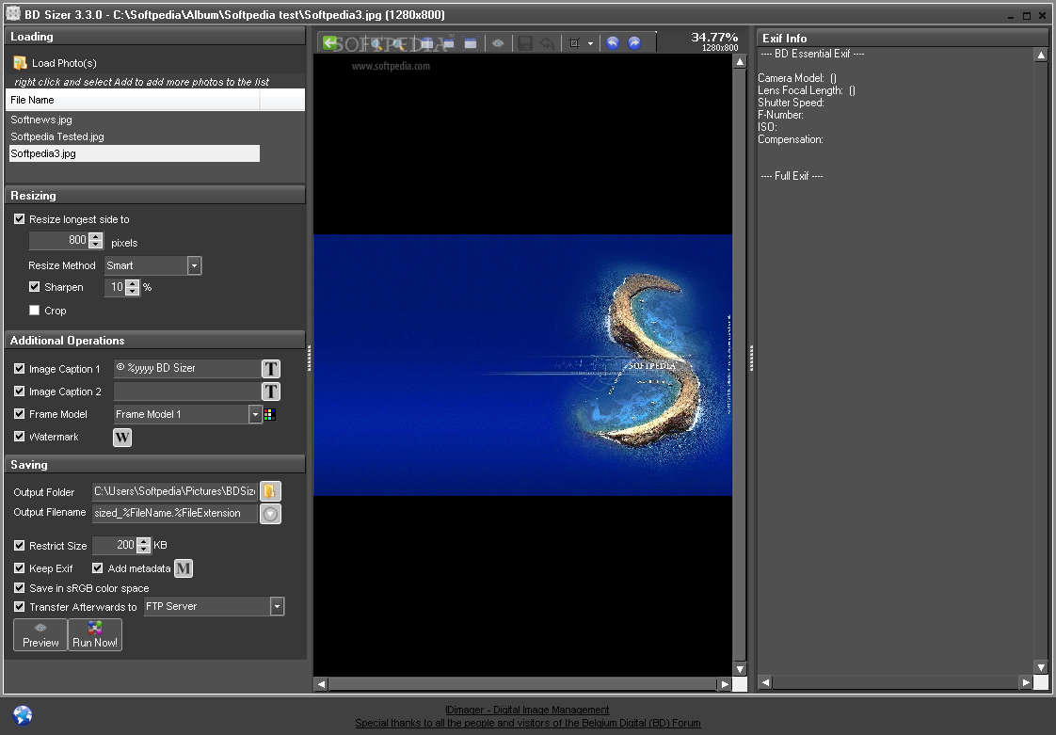Image resolution: width=1056 pixels, height=735 pixels.
Task: Toggle the Sharpen checkbox
Action: pos(34,286)
